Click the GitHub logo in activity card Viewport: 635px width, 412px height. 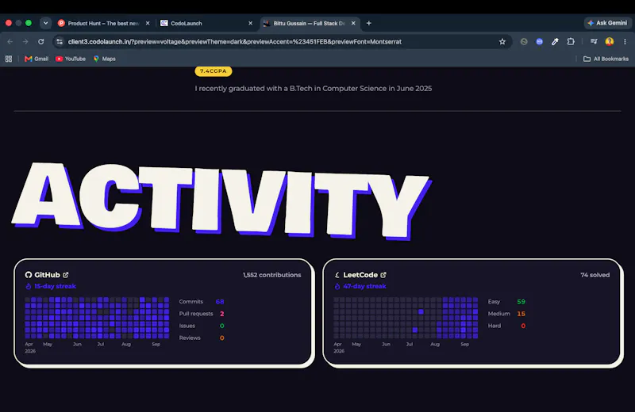point(29,275)
